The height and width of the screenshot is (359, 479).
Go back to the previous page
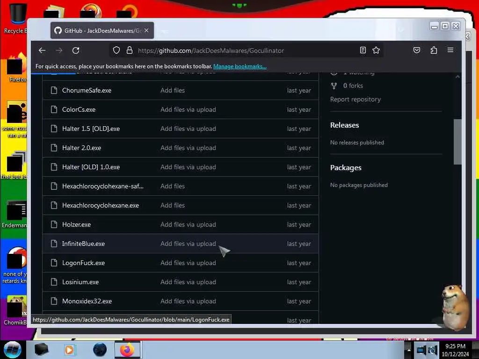(42, 50)
